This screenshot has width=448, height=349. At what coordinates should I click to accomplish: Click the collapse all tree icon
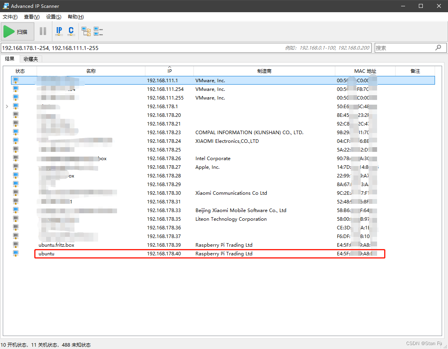pyautogui.click(x=98, y=31)
